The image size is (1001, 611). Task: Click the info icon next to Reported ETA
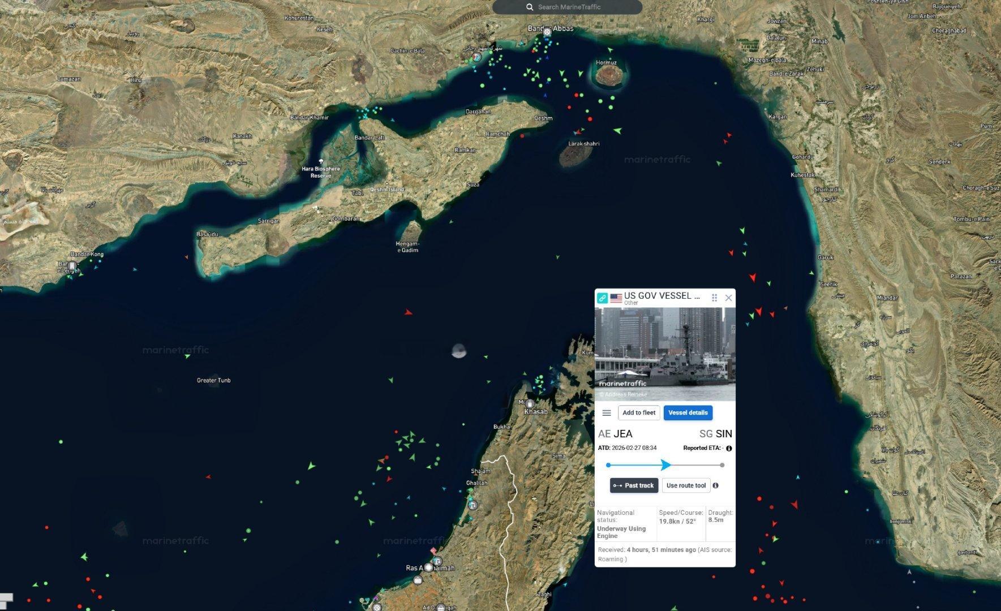(x=729, y=449)
